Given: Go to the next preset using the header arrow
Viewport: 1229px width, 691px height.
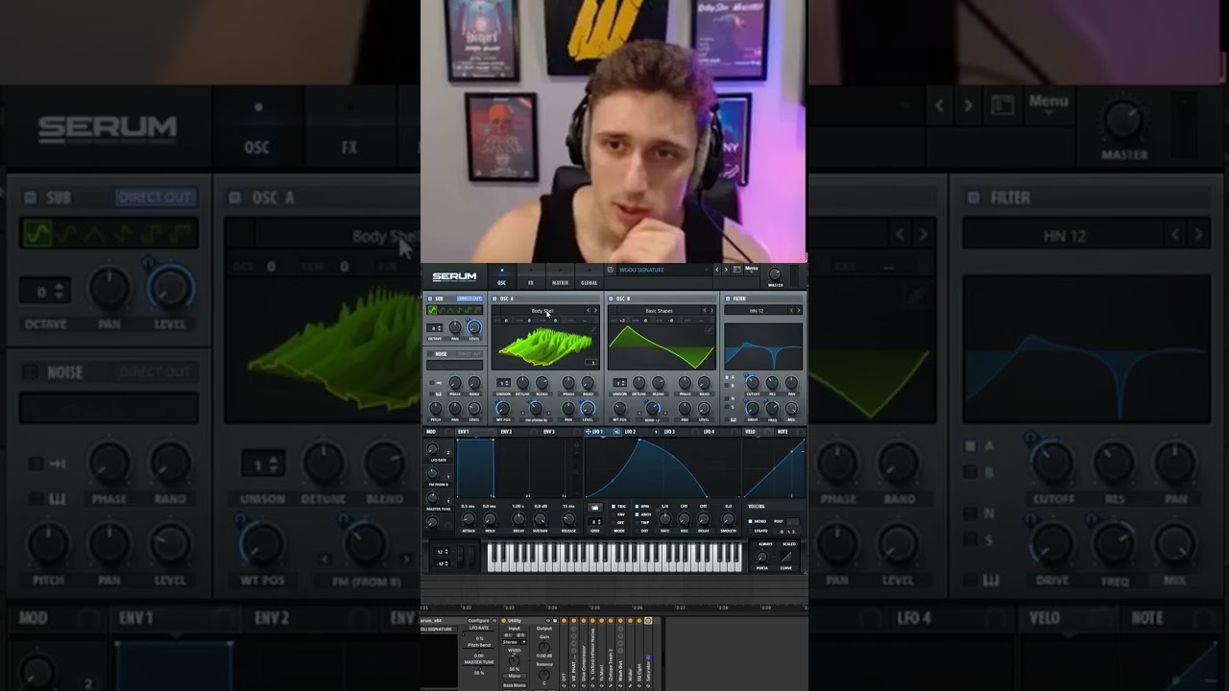Looking at the screenshot, I should click(x=726, y=270).
